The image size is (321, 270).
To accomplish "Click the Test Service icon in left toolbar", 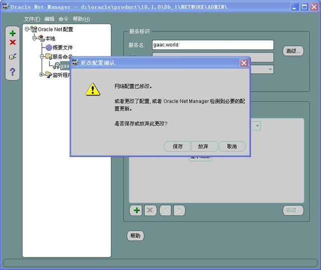I will (x=13, y=56).
